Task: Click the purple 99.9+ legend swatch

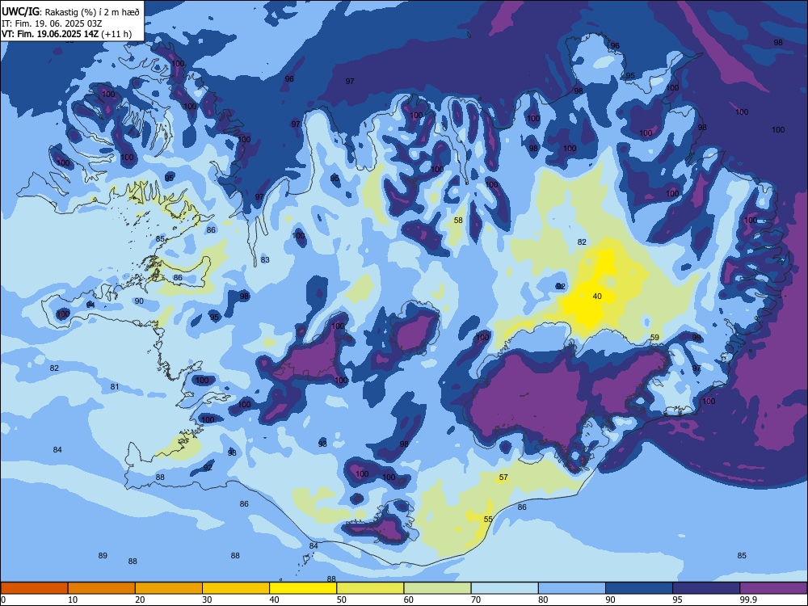Action: pyautogui.click(x=773, y=588)
